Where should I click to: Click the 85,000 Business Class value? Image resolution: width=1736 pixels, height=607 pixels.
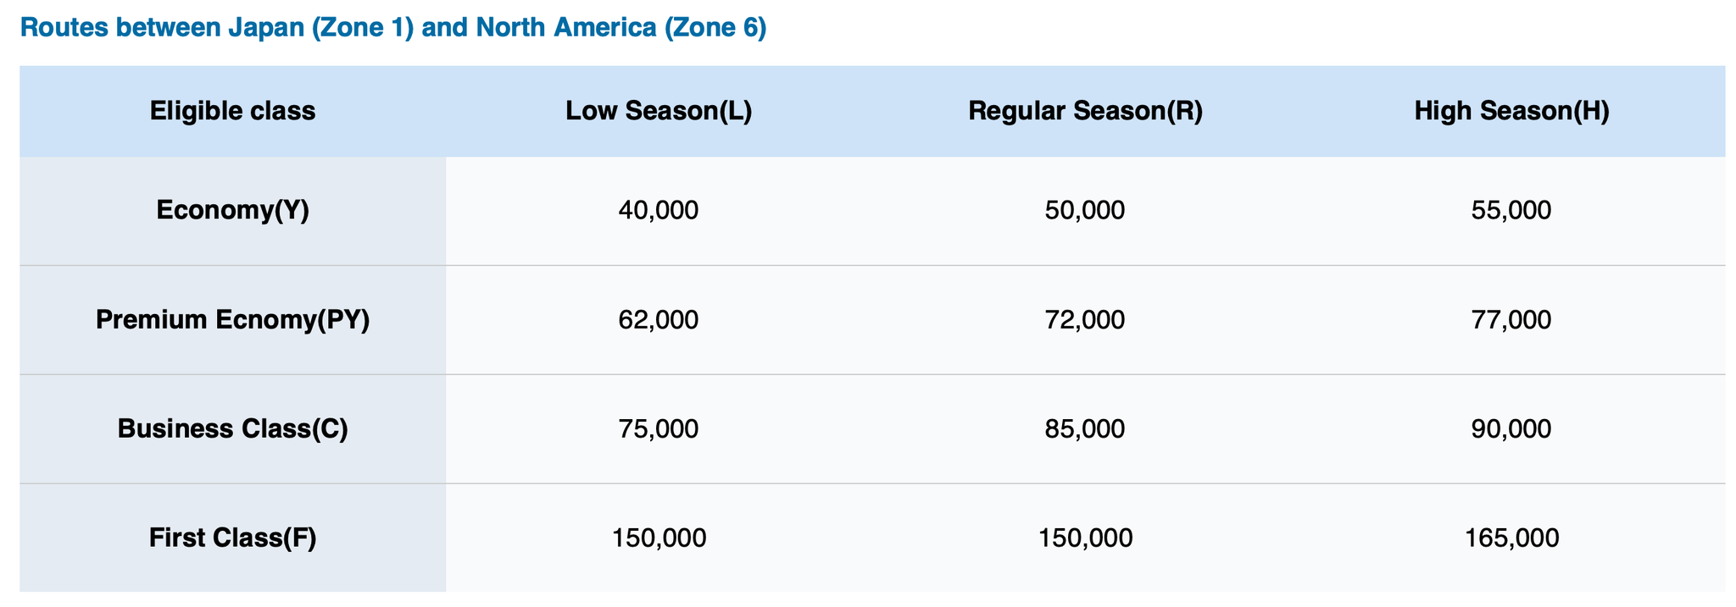(1085, 428)
